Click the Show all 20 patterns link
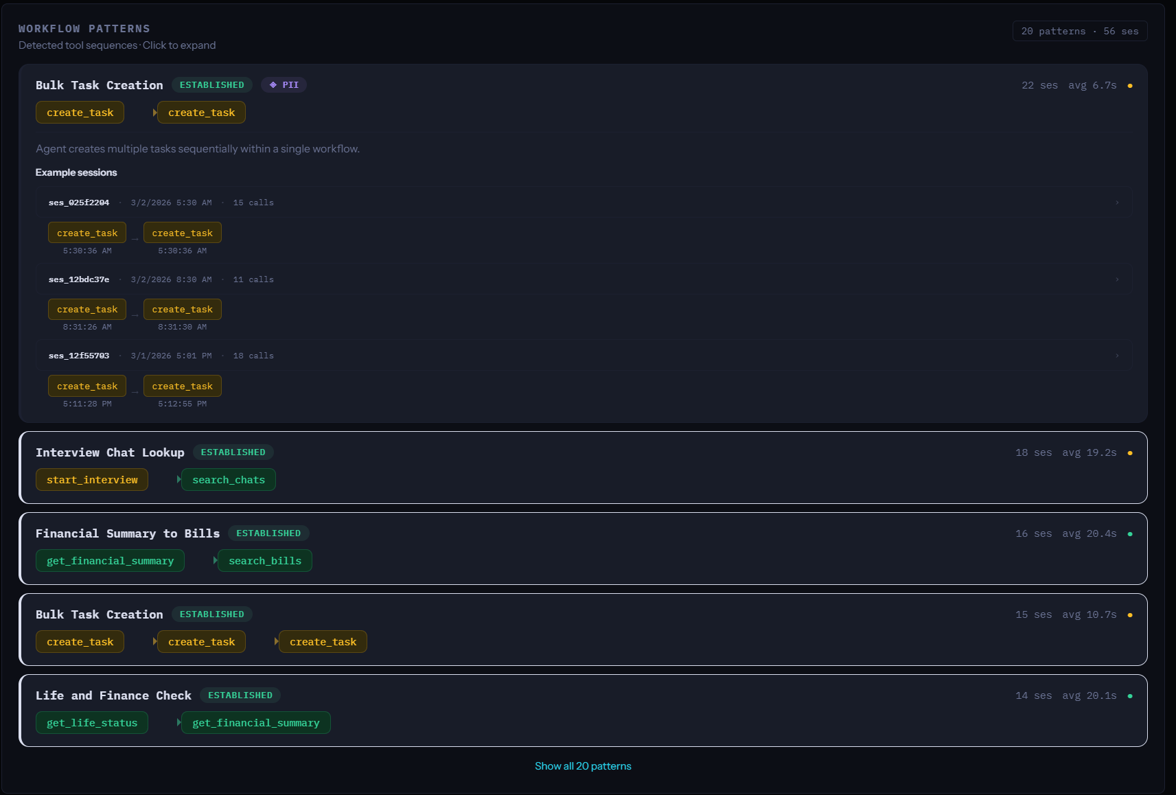1176x795 pixels. click(583, 765)
